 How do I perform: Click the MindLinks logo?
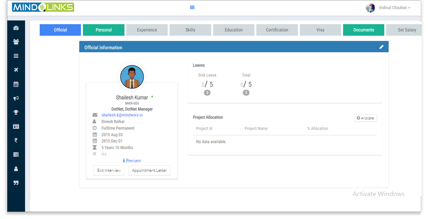[x=43, y=7]
